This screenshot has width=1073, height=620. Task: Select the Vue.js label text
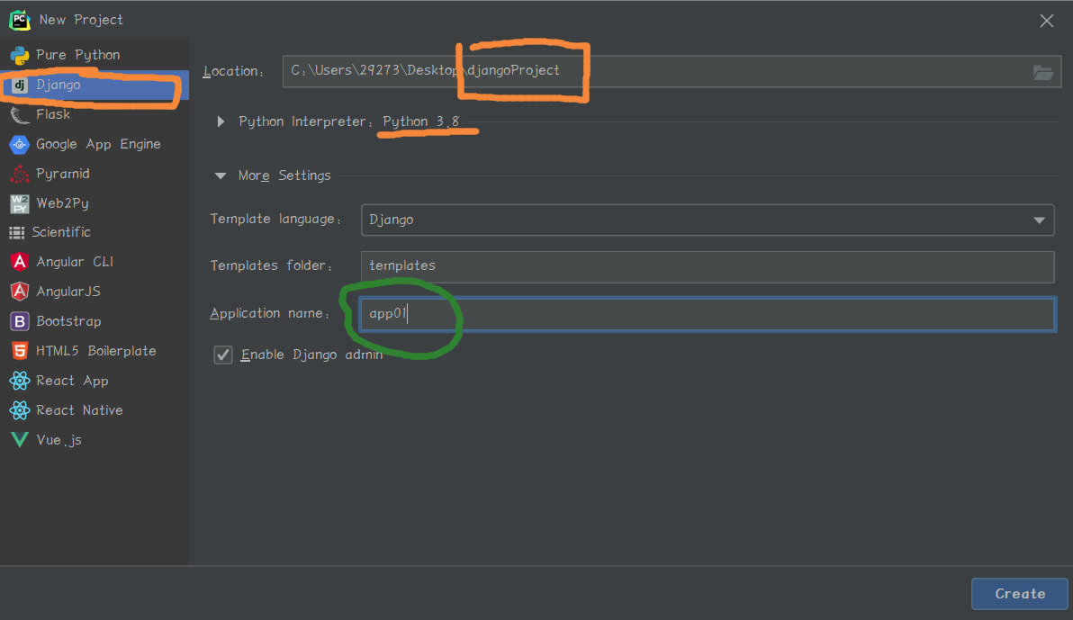pos(59,440)
